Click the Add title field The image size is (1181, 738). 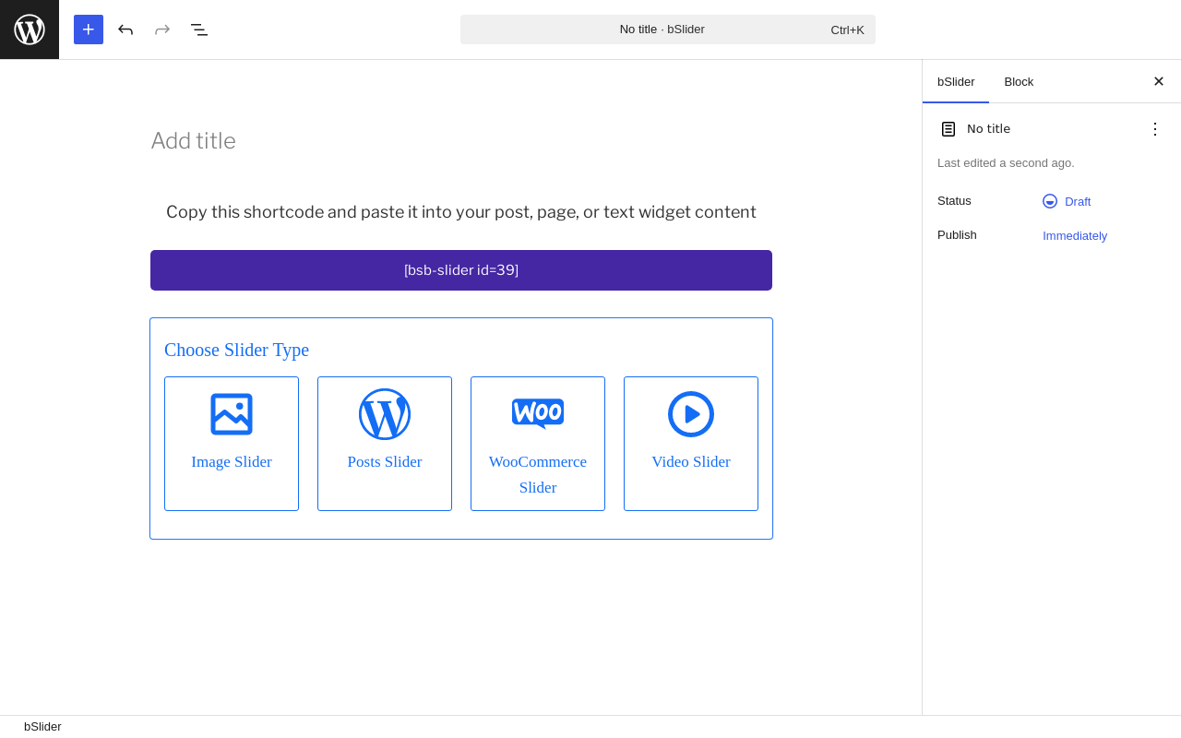coord(461,141)
